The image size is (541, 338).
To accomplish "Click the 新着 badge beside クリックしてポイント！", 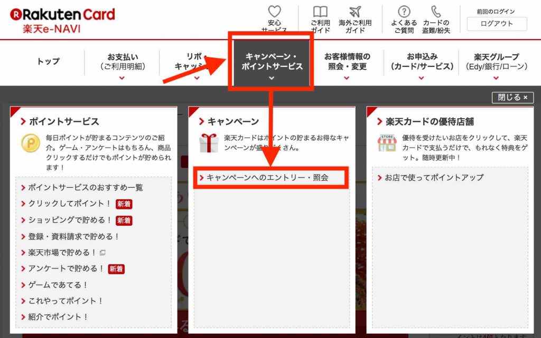I will coord(124,204).
